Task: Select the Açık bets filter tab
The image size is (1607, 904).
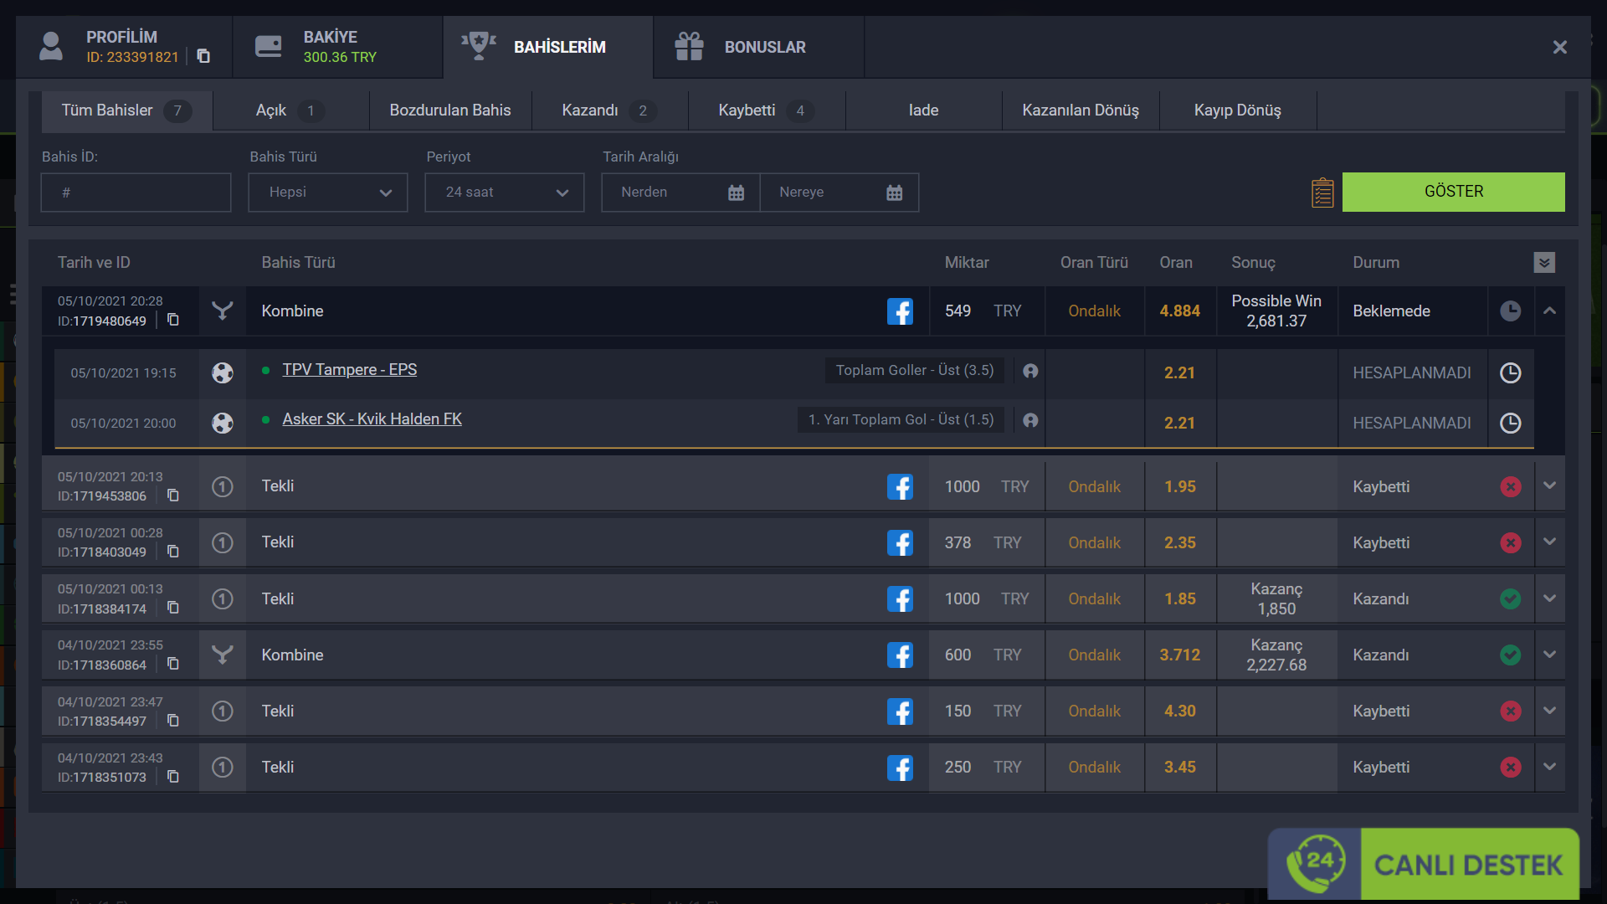Action: click(x=290, y=110)
